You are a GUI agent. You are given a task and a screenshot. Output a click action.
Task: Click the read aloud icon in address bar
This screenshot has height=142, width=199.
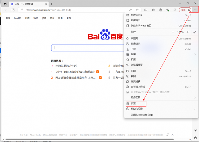coord(131,10)
